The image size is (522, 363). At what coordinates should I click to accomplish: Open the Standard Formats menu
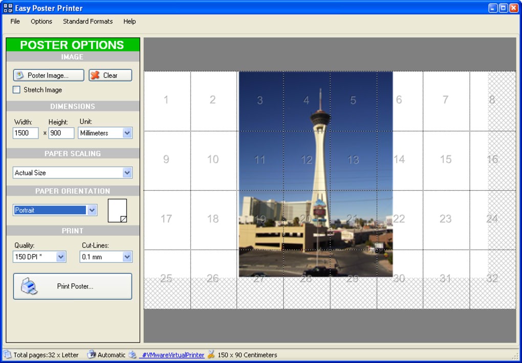click(x=88, y=21)
